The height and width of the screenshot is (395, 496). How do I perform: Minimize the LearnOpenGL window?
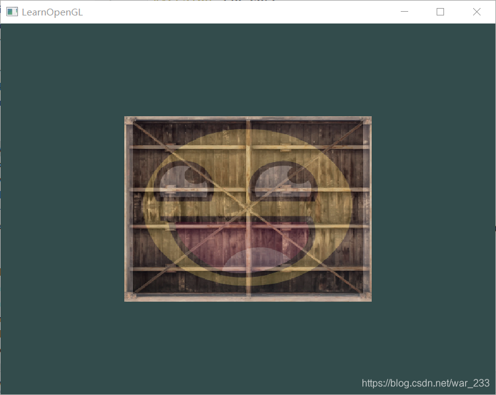[x=404, y=12]
